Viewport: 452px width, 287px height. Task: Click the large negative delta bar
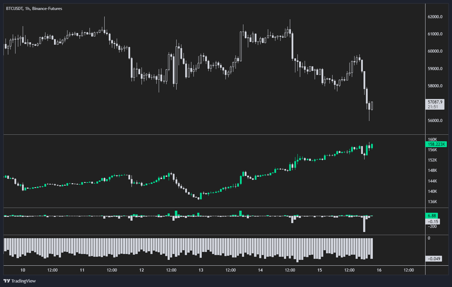[364, 224]
